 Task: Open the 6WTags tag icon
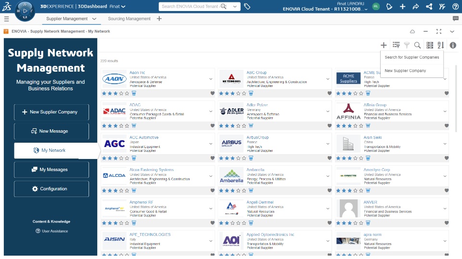[x=247, y=7]
